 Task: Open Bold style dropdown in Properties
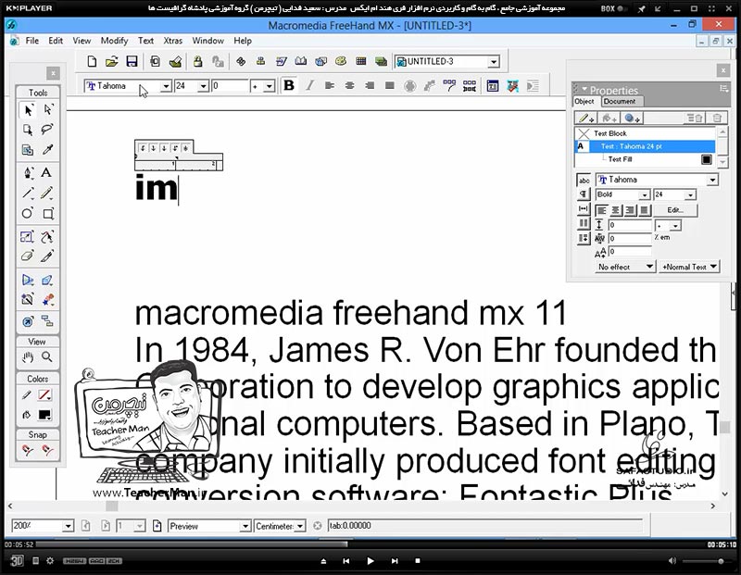645,194
